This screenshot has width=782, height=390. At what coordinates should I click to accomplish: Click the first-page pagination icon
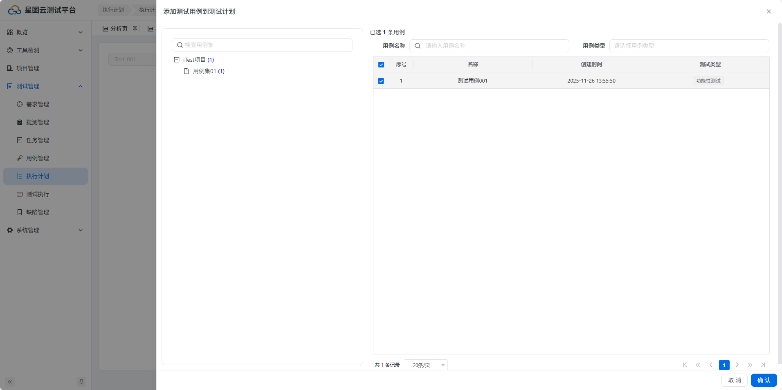point(685,365)
